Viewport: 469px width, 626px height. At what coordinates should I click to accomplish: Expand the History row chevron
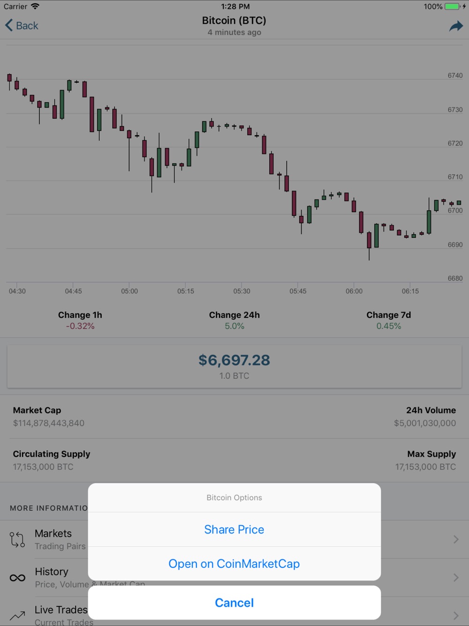456,577
